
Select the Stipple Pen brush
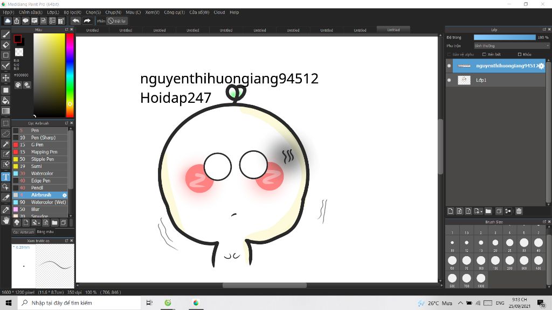pos(40,159)
